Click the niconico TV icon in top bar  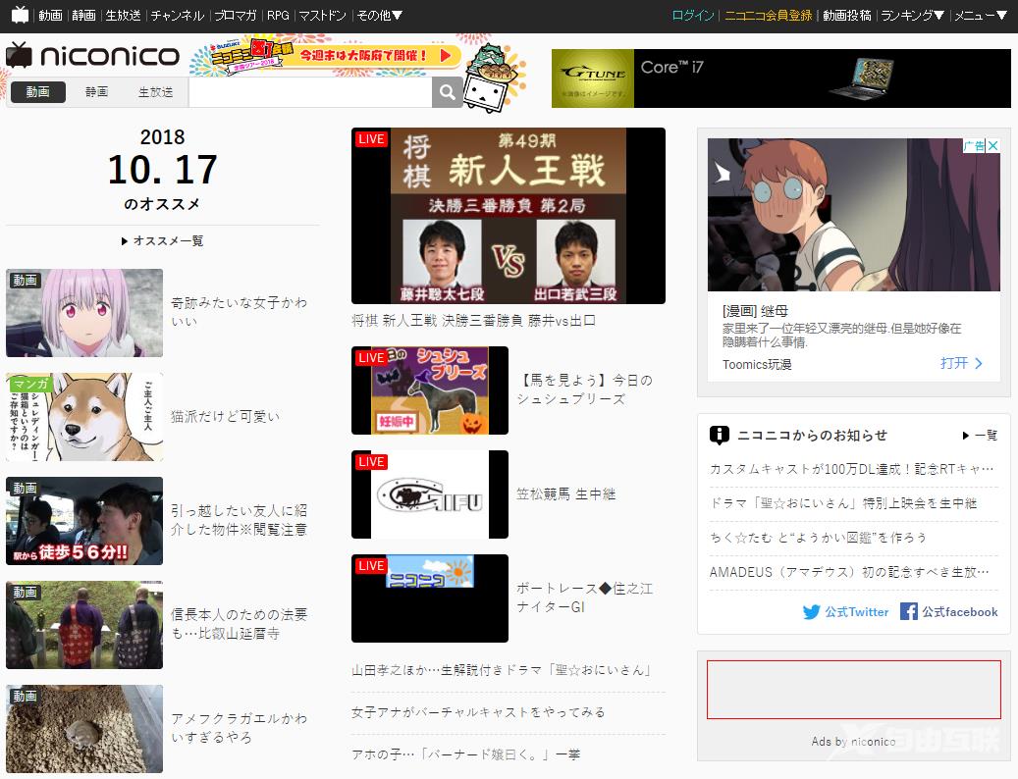21,15
